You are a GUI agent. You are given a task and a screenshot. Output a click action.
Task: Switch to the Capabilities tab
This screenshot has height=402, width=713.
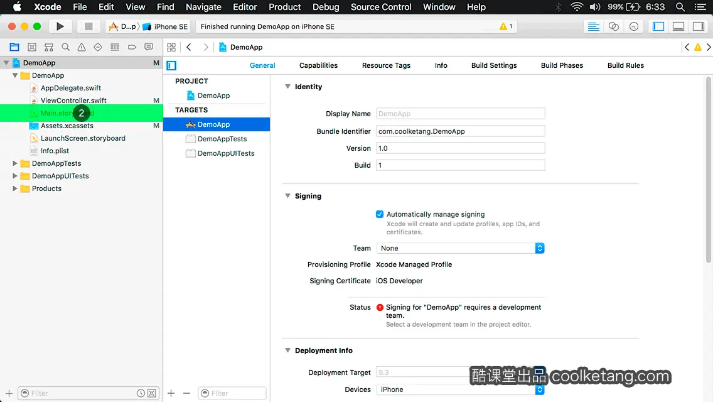[x=318, y=65]
